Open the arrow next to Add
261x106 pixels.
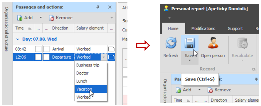pyautogui.click(x=41, y=18)
